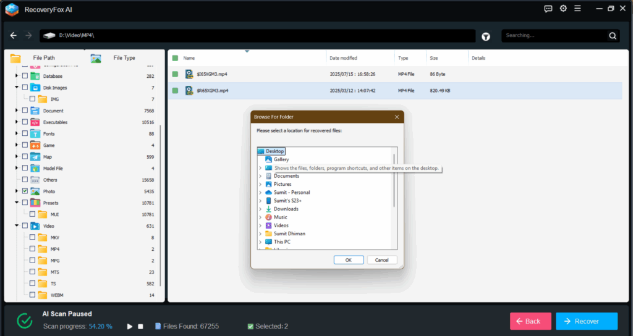Switch to the File Type tab
633x336 pixels.
[x=124, y=58]
